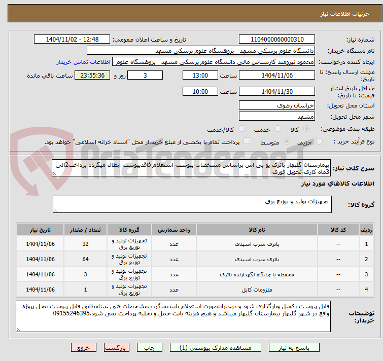
Task: Open 'مشاهده مدارک پیوستی (1)' attachments
Action: pos(215,348)
